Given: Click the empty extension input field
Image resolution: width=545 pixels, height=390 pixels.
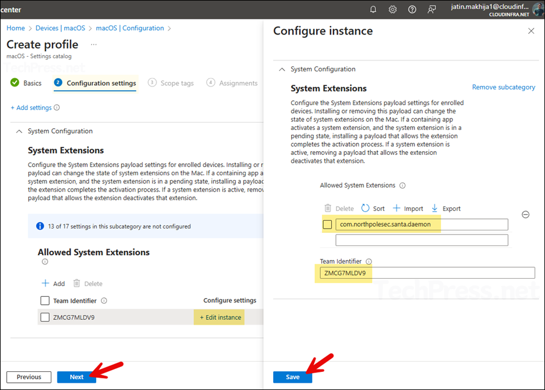Looking at the screenshot, I should [x=422, y=240].
